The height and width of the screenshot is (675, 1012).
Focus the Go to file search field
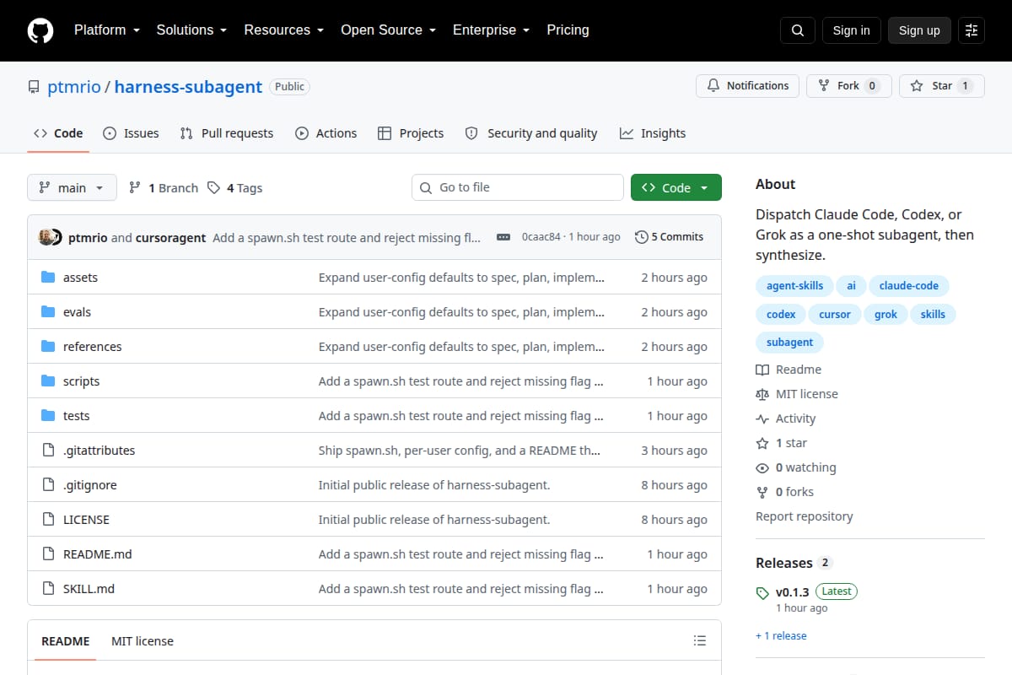(518, 187)
